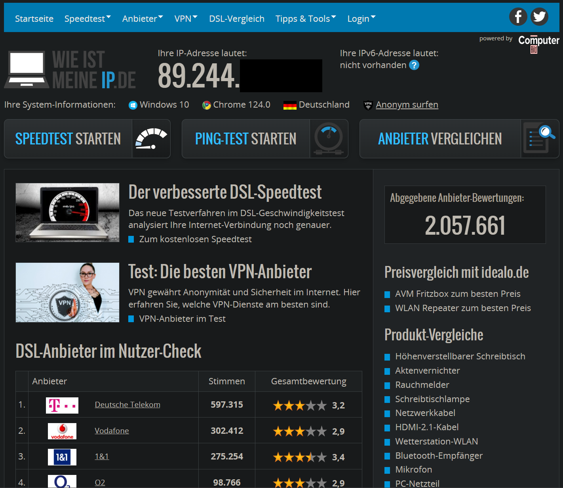Viewport: 563px width, 488px height.
Task: Open the VPN dropdown menu
Action: 186,19
